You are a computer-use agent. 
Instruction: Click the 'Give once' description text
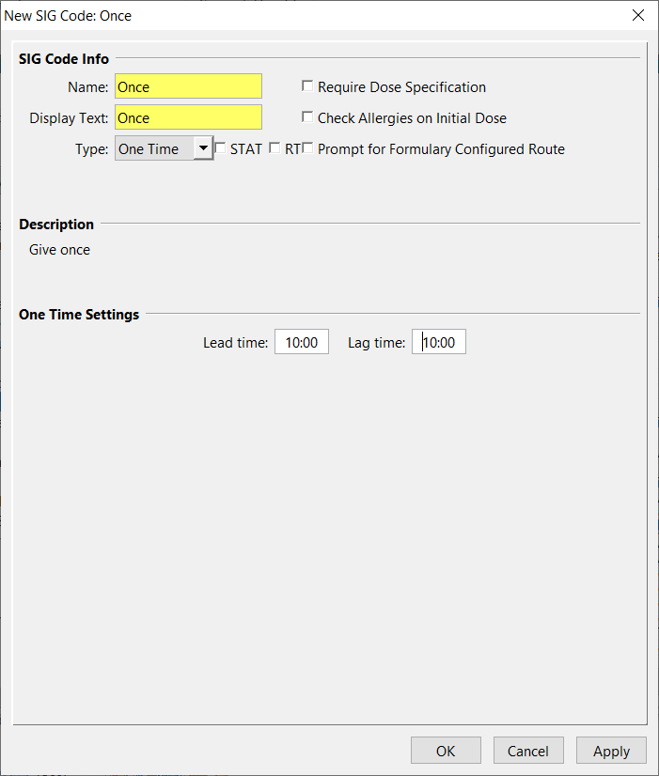tap(59, 250)
